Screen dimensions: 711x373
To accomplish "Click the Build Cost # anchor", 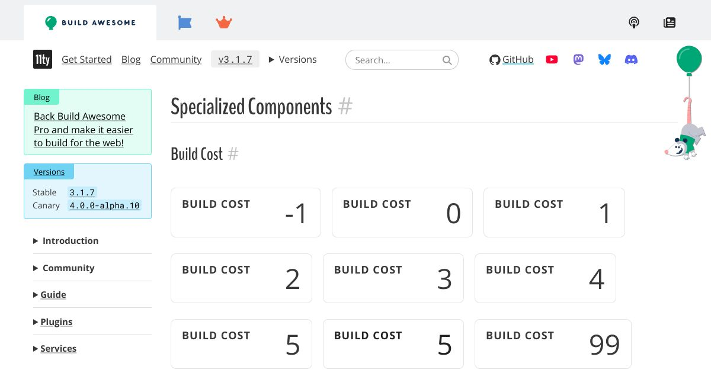I will (233, 154).
